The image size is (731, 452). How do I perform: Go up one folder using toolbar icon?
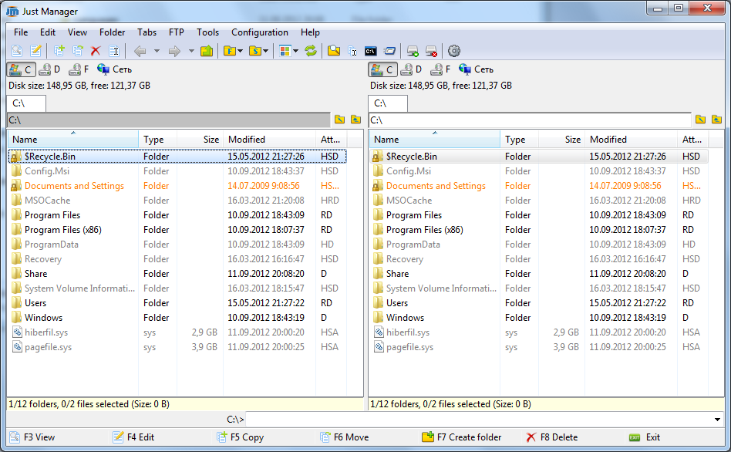coord(207,50)
